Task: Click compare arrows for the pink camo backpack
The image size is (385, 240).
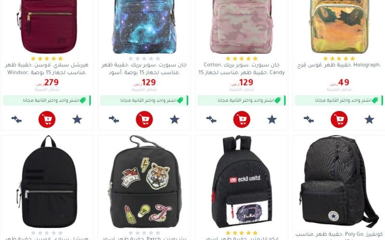Action: pyautogui.click(x=211, y=120)
